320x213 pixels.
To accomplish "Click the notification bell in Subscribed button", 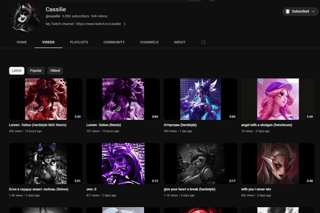I will [x=287, y=11].
